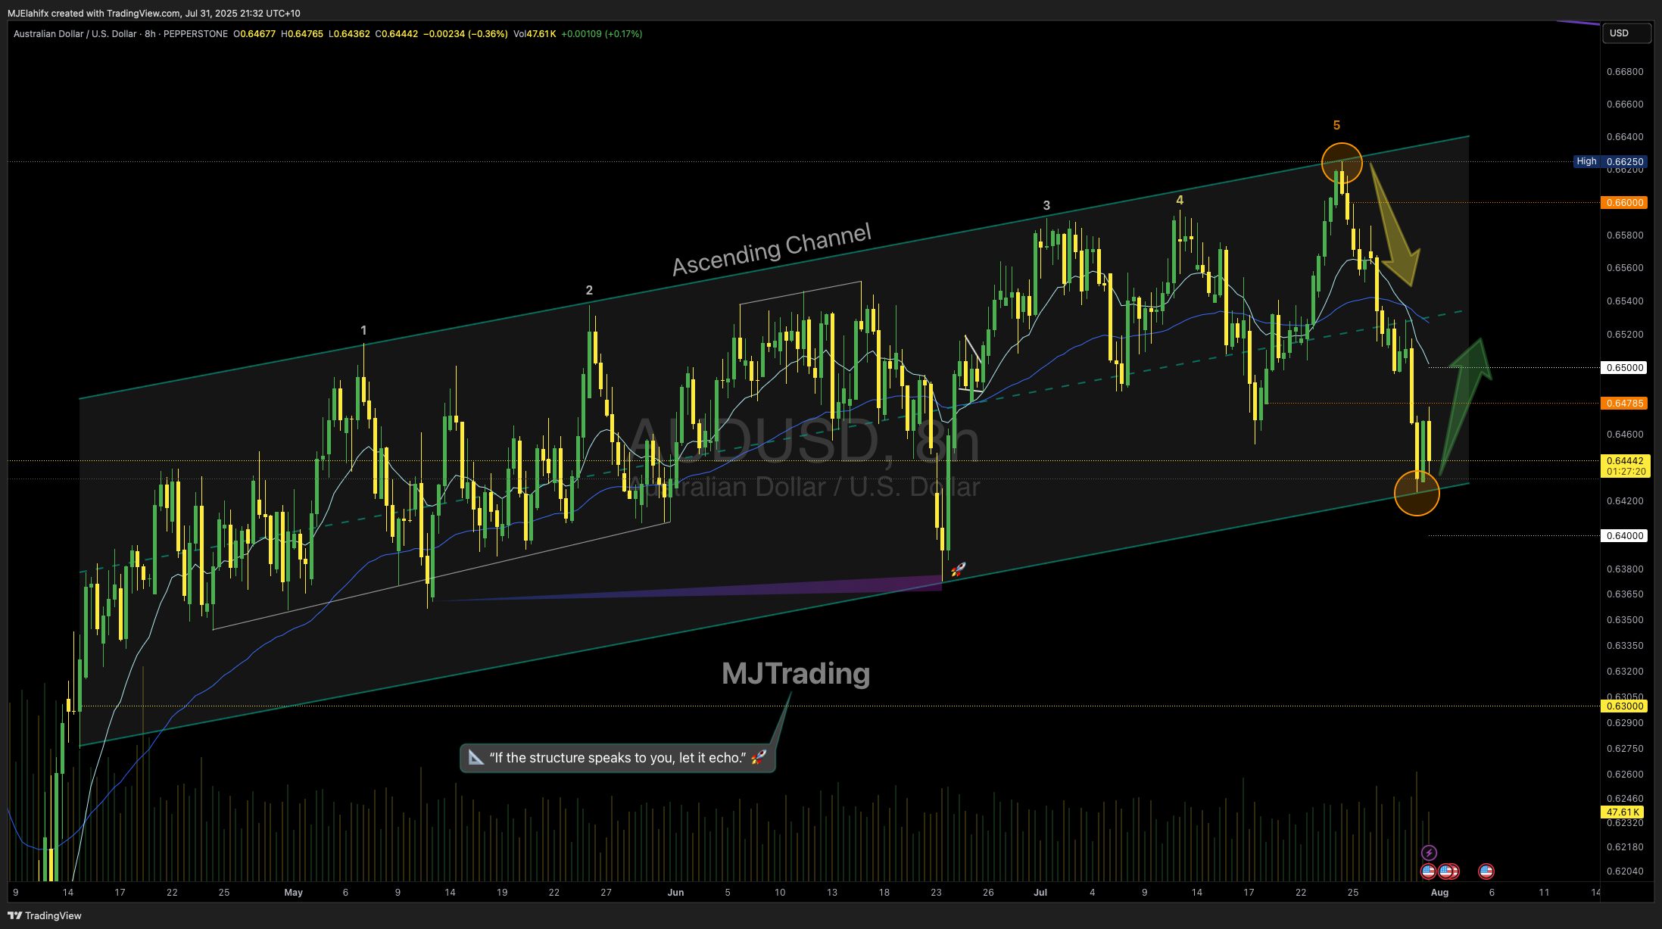Select the orange circle around the wave 5 peak
1662x929 pixels.
(1342, 163)
